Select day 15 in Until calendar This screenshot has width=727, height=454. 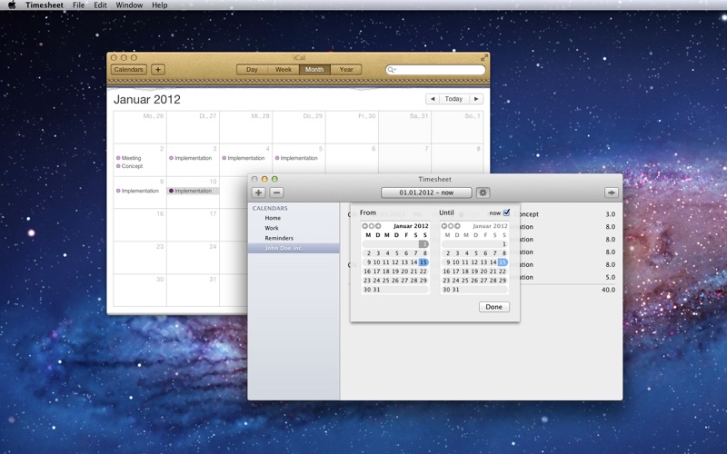tap(503, 262)
